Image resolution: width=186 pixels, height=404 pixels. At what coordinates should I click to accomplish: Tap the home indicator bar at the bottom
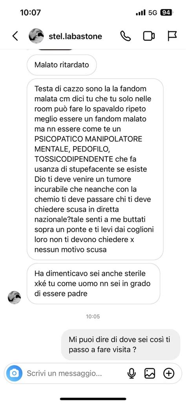coord(93,399)
